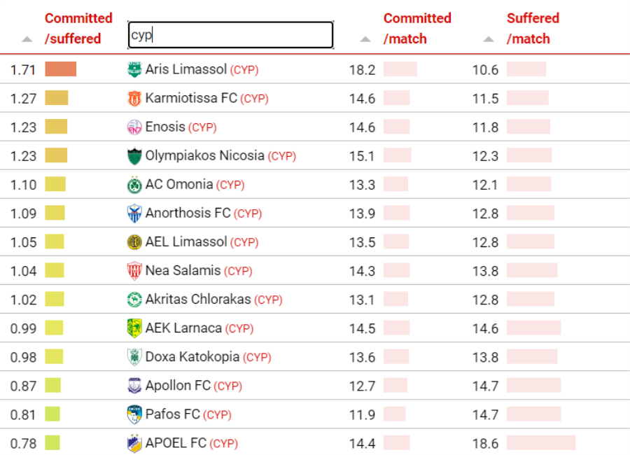Click the team search input field
This screenshot has width=630, height=455.
point(230,35)
